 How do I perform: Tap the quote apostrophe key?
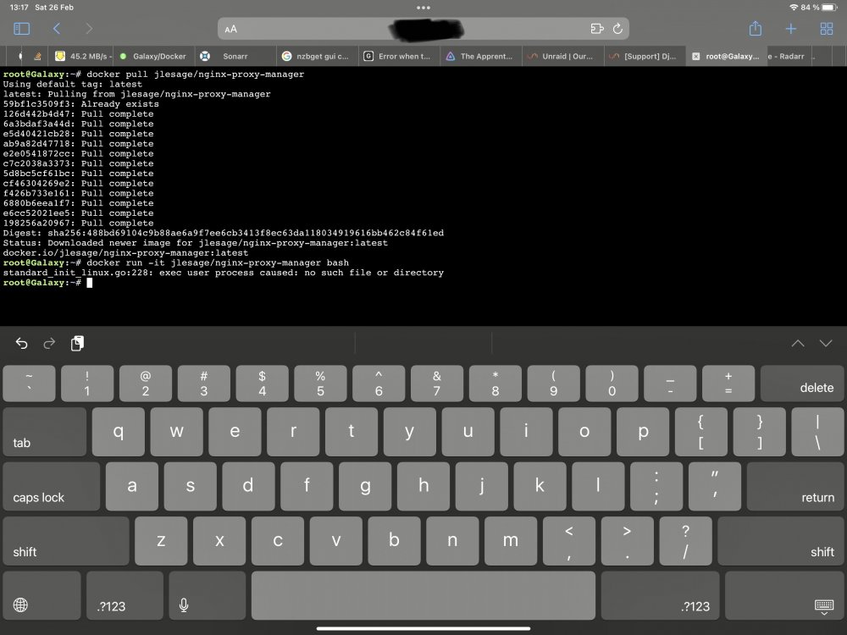click(715, 486)
